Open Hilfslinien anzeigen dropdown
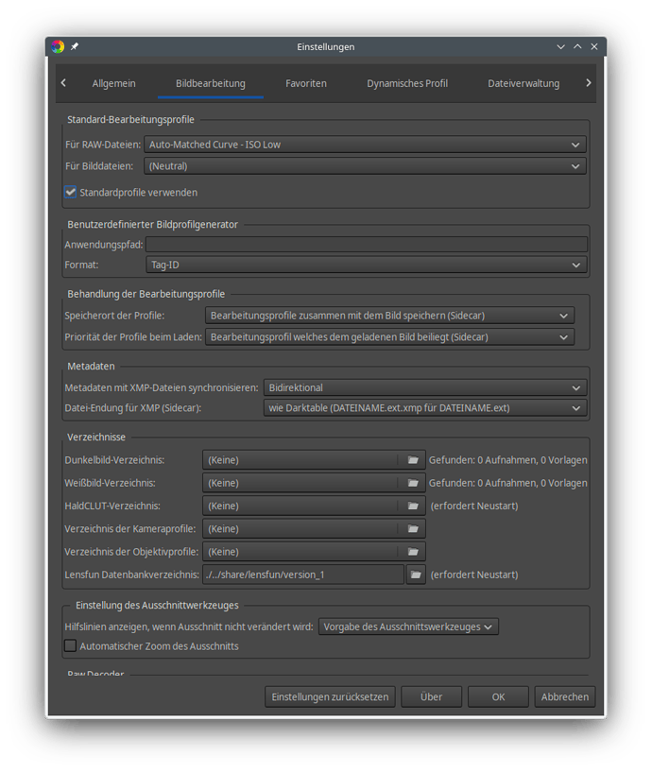The image size is (652, 772). point(408,626)
